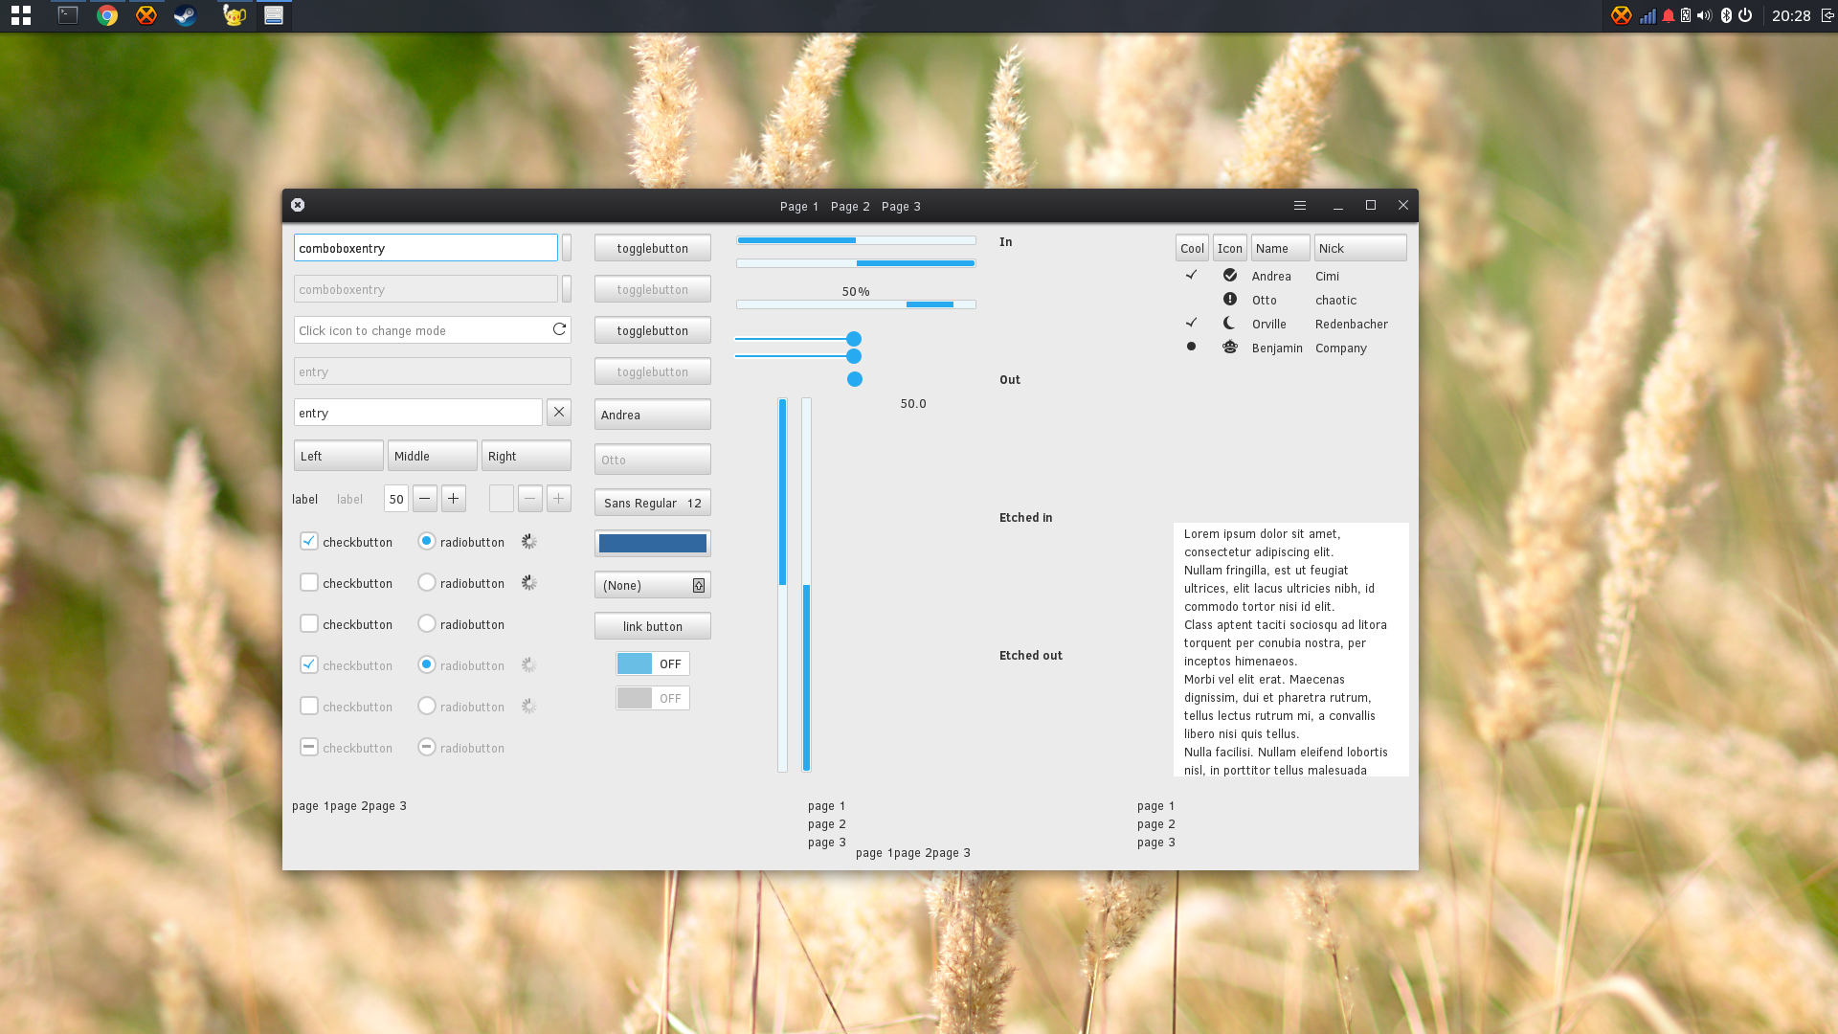Switch to Page 1 in the title bar
The image size is (1838, 1034).
point(799,206)
